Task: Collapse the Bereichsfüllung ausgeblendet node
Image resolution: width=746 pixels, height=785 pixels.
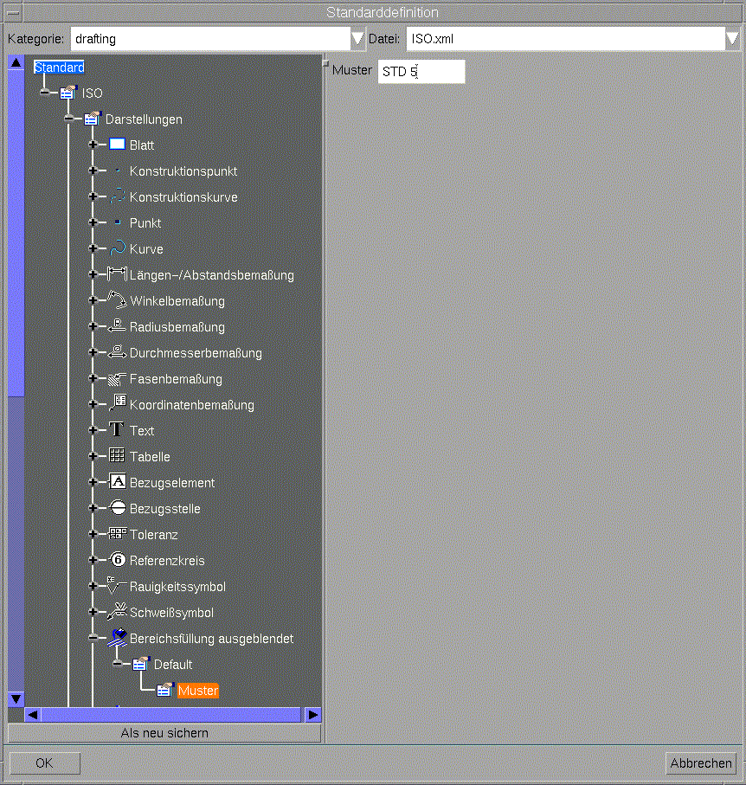Action: pyautogui.click(x=93, y=638)
